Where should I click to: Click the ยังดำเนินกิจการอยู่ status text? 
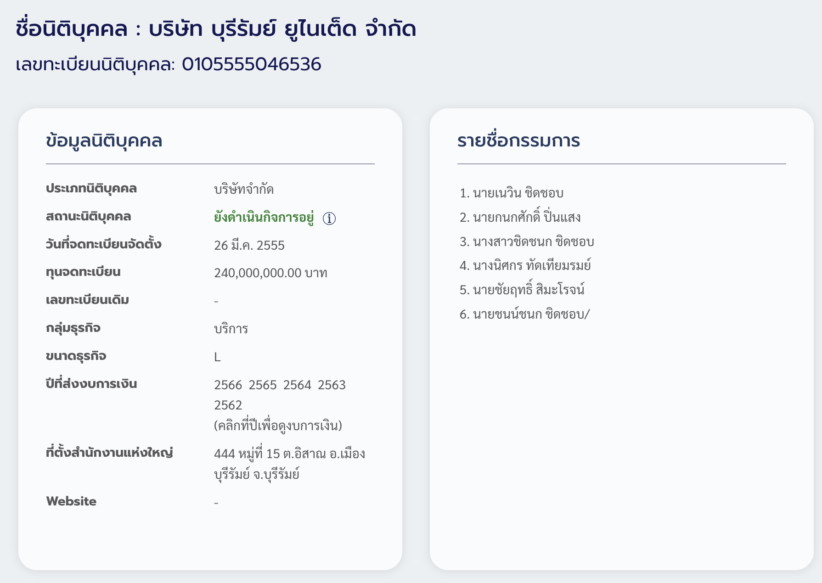[264, 217]
